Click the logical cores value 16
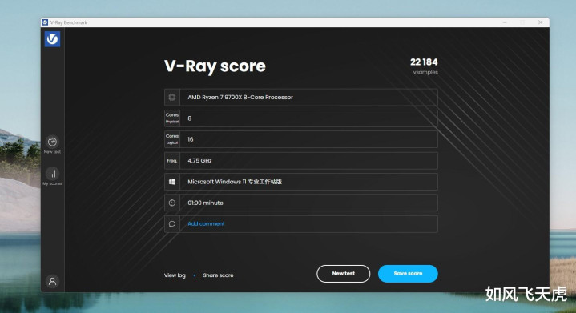 coord(191,139)
